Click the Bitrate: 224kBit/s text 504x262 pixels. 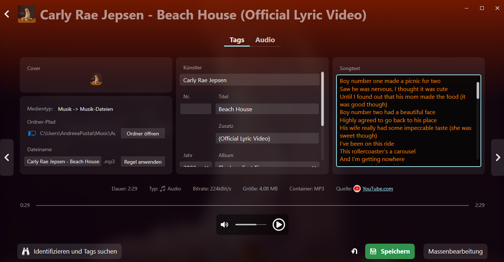click(212, 189)
